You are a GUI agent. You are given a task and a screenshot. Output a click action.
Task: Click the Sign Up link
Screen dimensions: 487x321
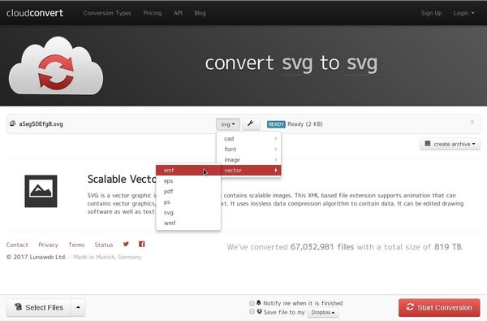(x=431, y=13)
